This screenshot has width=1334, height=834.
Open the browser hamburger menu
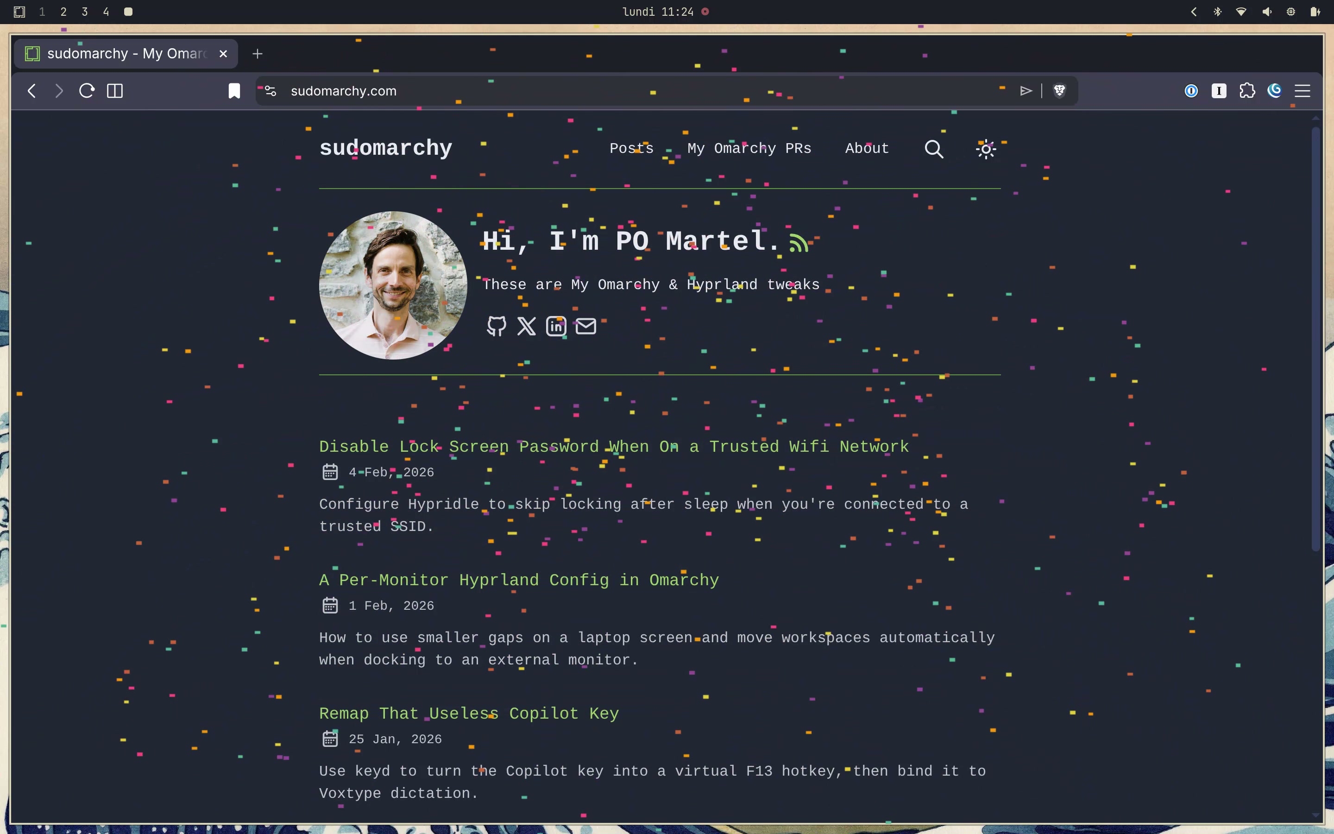click(1302, 90)
